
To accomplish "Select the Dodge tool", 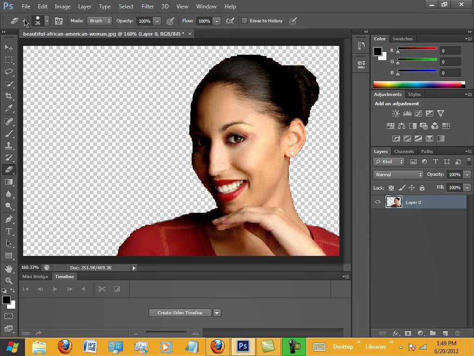I will pyautogui.click(x=9, y=206).
